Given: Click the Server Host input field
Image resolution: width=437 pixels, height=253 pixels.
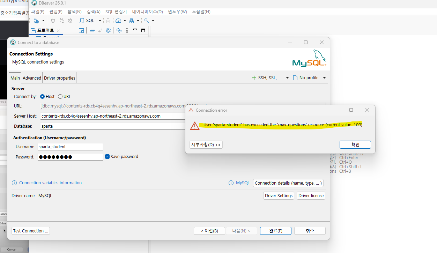Looking at the screenshot, I should click(x=112, y=116).
